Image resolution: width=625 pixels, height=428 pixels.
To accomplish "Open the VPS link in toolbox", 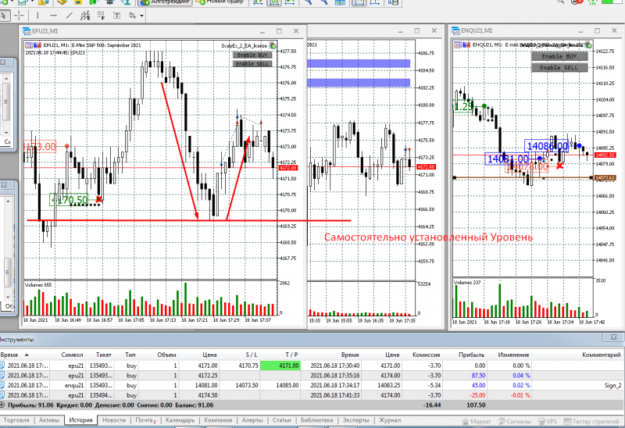I will tap(548, 421).
